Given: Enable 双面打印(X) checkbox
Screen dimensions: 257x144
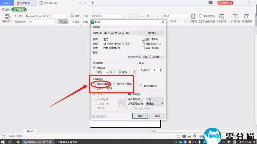Looking at the screenshot, I should click(x=144, y=48).
